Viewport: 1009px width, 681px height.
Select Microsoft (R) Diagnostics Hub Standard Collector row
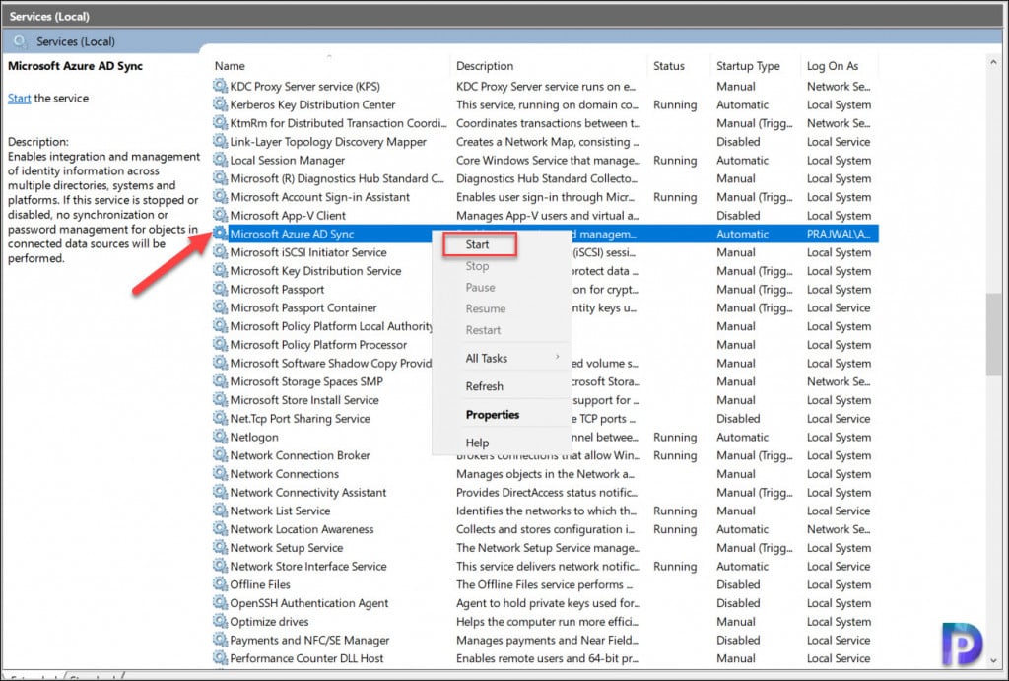[x=544, y=178]
